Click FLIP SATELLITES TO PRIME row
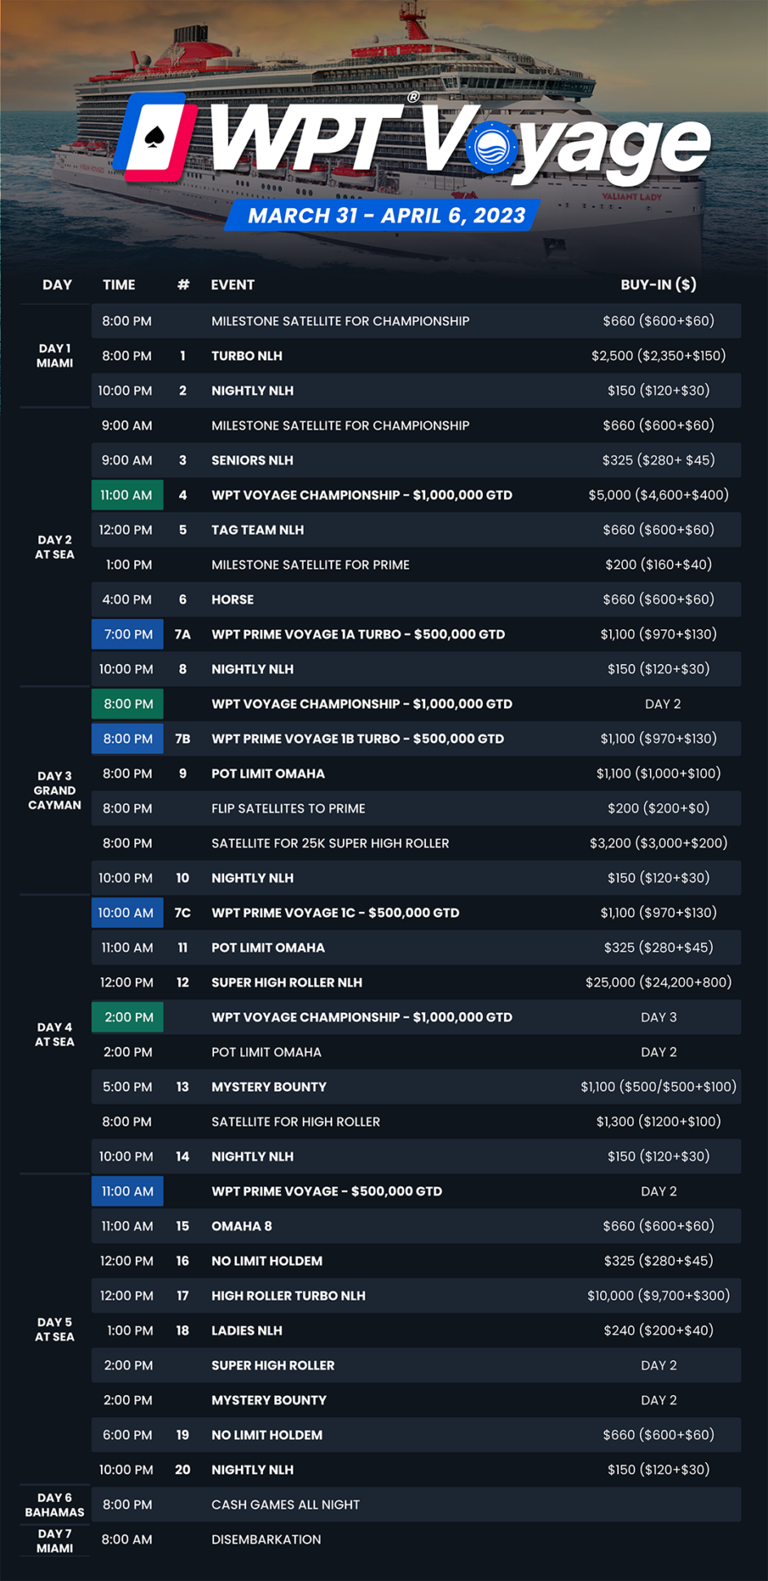The image size is (768, 1581). pyautogui.click(x=416, y=808)
